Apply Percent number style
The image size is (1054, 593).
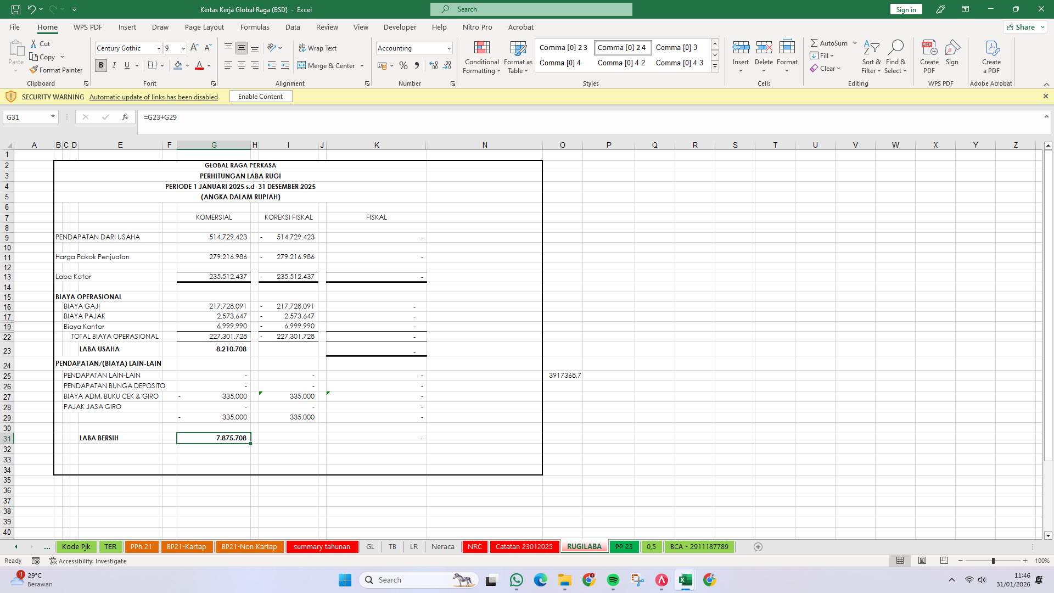[403, 65]
